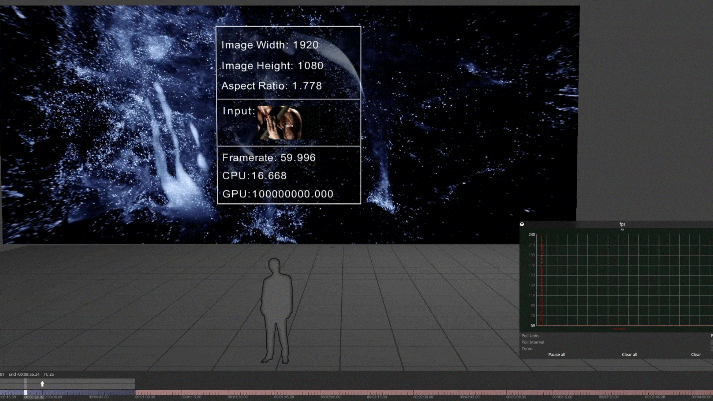Click the pin icon on the fps panel
This screenshot has width=713, height=401.
[522, 224]
